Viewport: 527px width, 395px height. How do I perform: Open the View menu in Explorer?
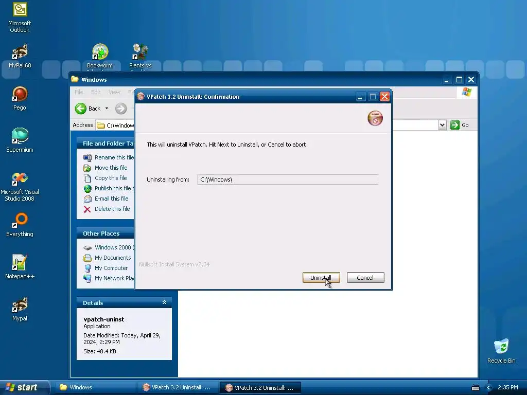(x=114, y=92)
